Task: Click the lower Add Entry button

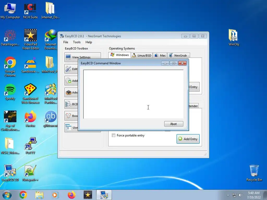Action: [188, 139]
